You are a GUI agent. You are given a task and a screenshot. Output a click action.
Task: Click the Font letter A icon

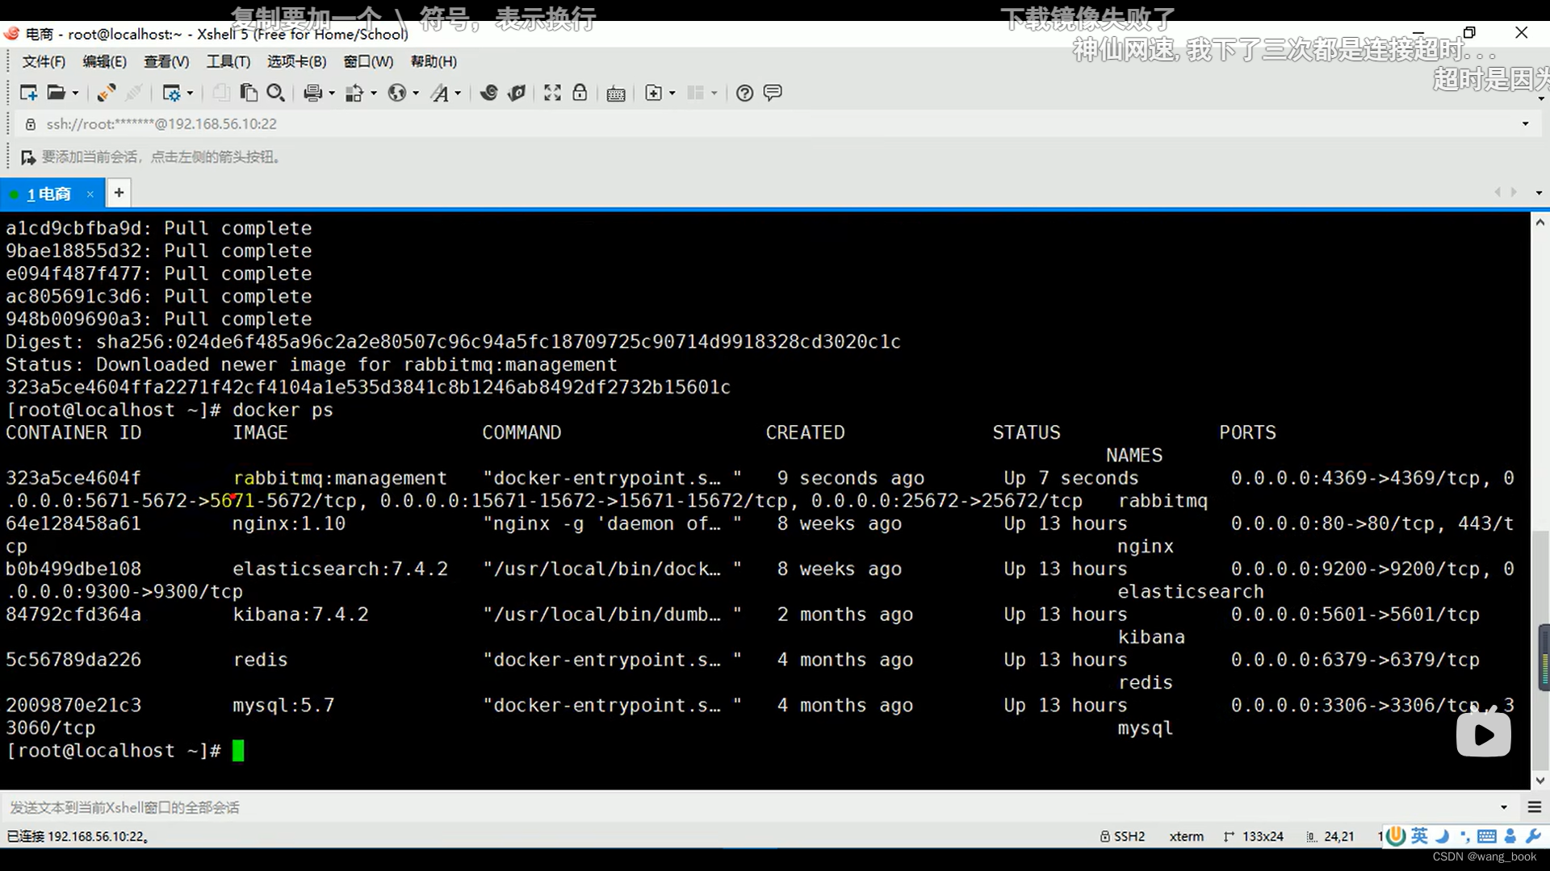(x=439, y=93)
